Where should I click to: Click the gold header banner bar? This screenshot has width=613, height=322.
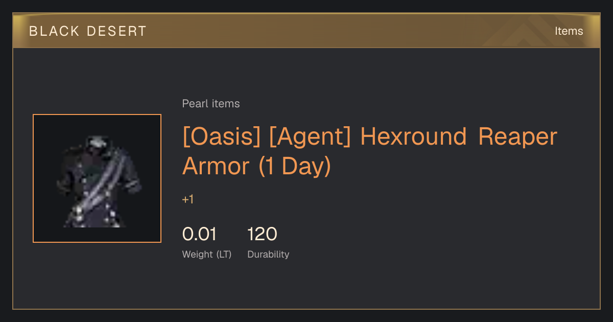tap(306, 31)
